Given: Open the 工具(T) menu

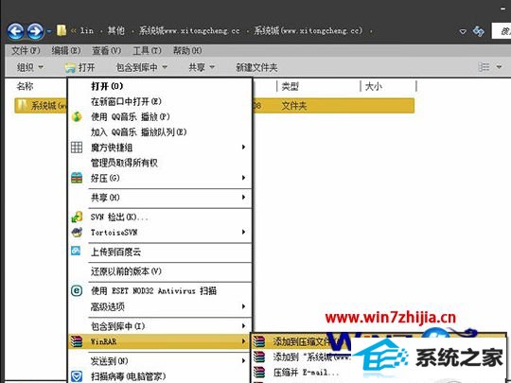Looking at the screenshot, I should point(147,50).
